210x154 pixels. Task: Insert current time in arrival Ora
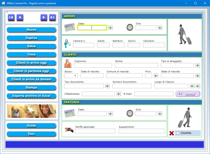(160, 28)
